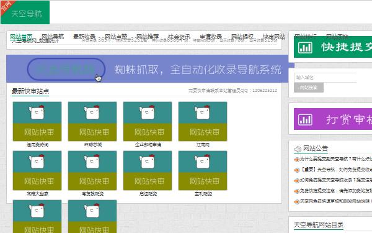Click the orange bullet before 免费快捷提交注意
372x233 pixels.
coord(296,191)
